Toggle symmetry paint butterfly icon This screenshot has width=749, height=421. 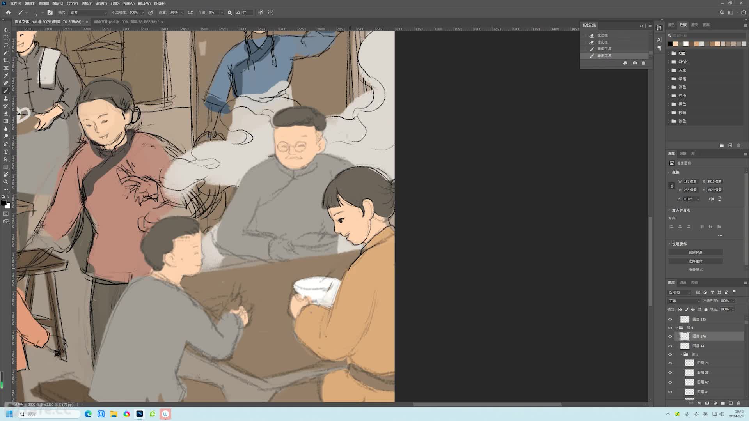coord(270,12)
